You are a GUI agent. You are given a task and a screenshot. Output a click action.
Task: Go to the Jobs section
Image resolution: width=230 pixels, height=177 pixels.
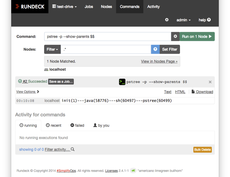tap(89, 7)
